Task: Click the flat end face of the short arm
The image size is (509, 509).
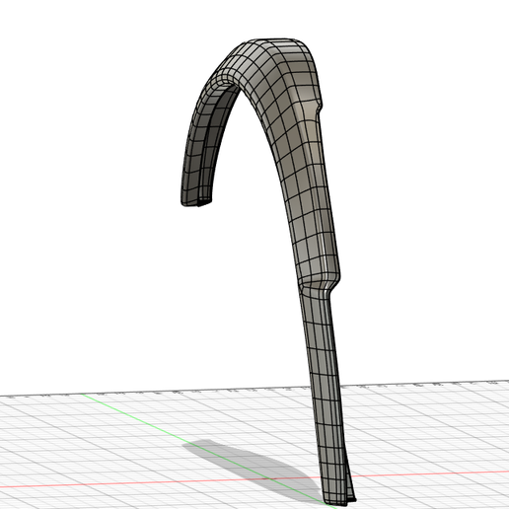Action: tap(196, 202)
